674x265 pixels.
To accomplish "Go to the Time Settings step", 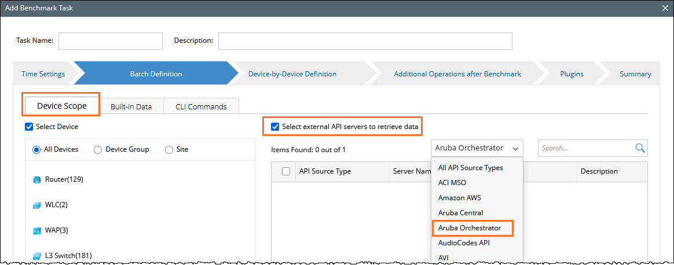I will [43, 74].
